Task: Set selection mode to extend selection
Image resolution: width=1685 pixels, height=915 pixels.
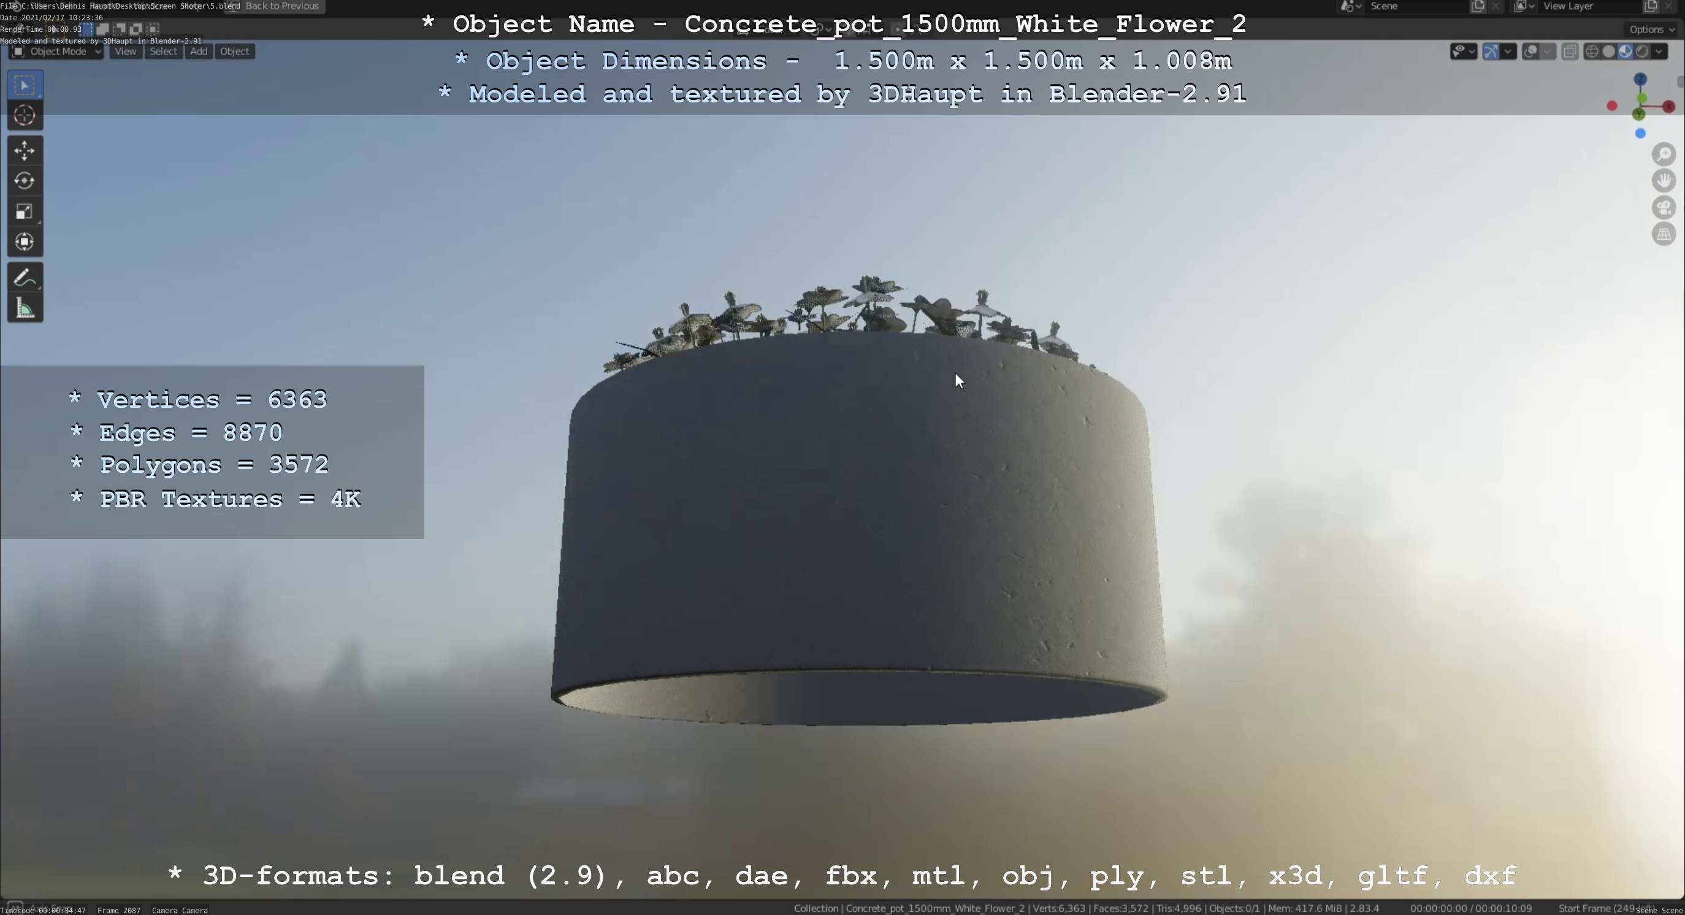Action: coord(102,29)
